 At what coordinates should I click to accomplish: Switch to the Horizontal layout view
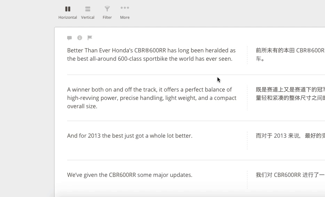tap(68, 9)
